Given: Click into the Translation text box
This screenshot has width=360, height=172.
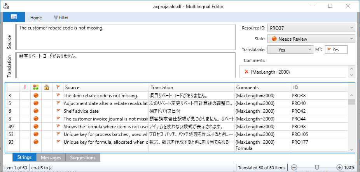Looking at the screenshot, I should pos(126,65).
